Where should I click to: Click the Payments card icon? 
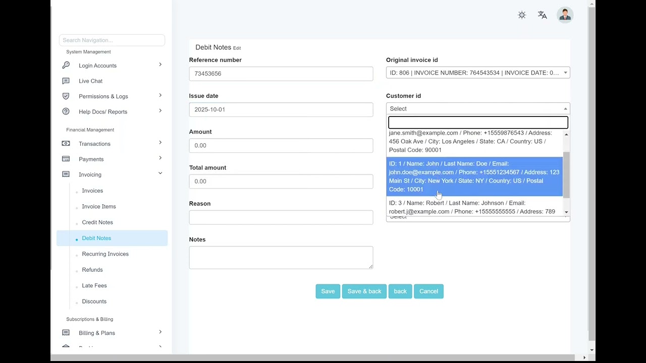coord(66,159)
